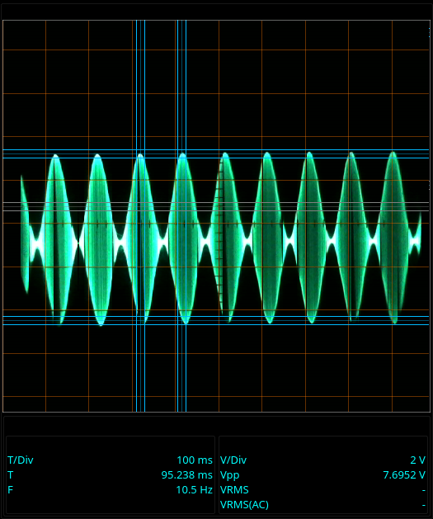Click the T period label

pos(10,475)
